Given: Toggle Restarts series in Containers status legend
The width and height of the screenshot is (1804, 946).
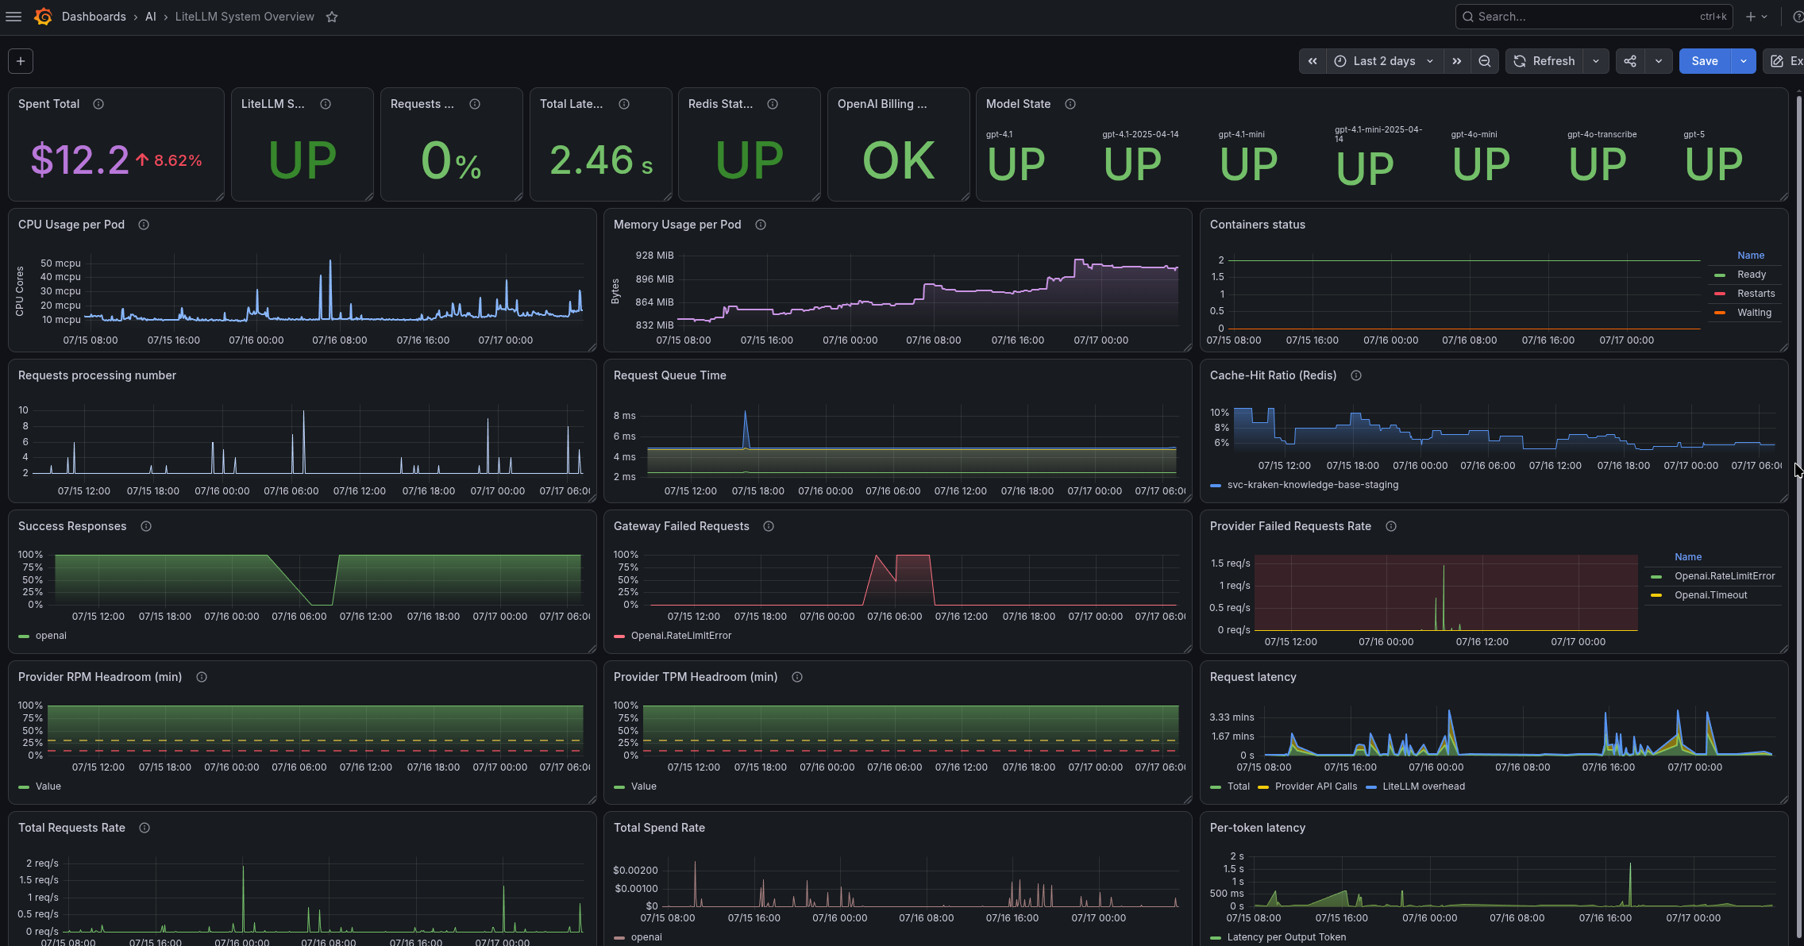Looking at the screenshot, I should [1756, 294].
